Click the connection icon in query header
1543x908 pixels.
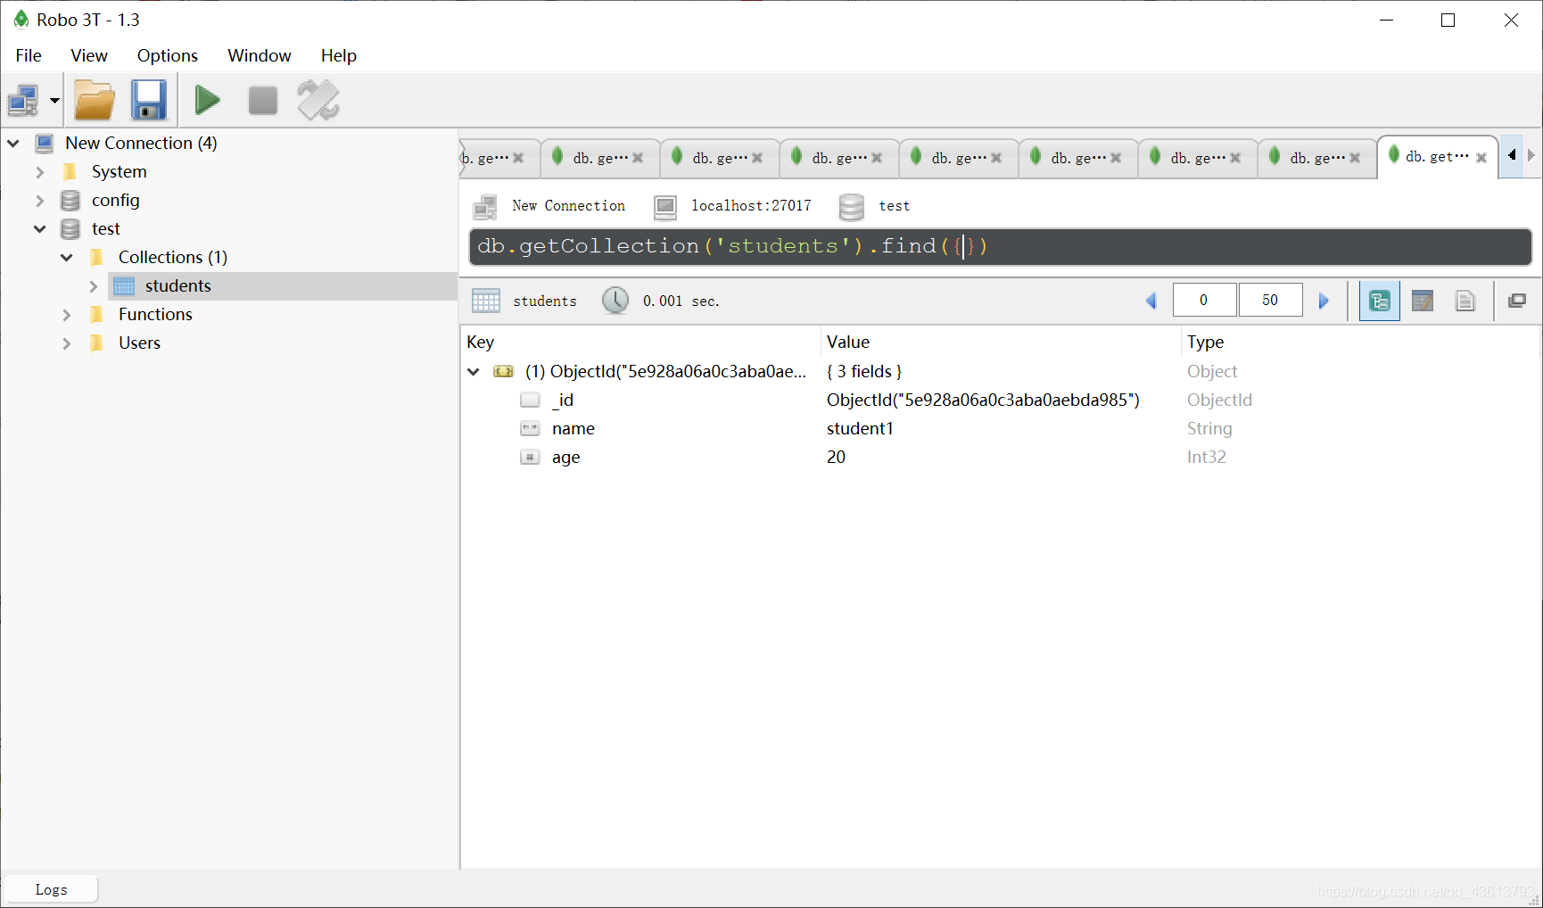[485, 207]
